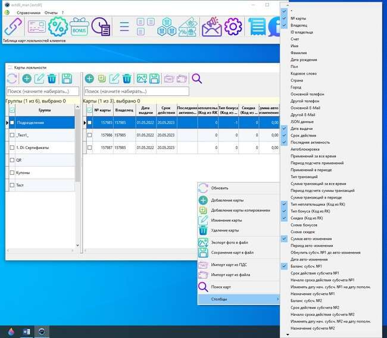The image size is (387, 338).
Task: Choose 'Импорт карт из файла' option
Action: (231, 274)
